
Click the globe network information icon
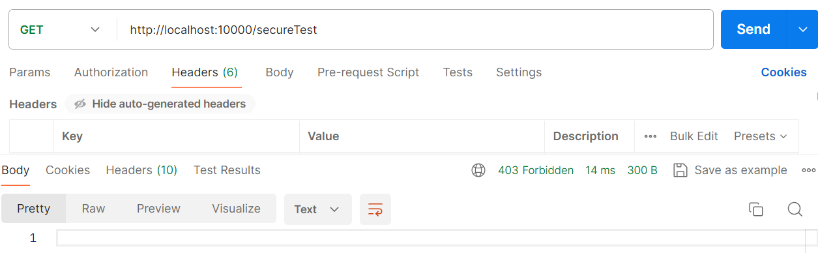(478, 170)
